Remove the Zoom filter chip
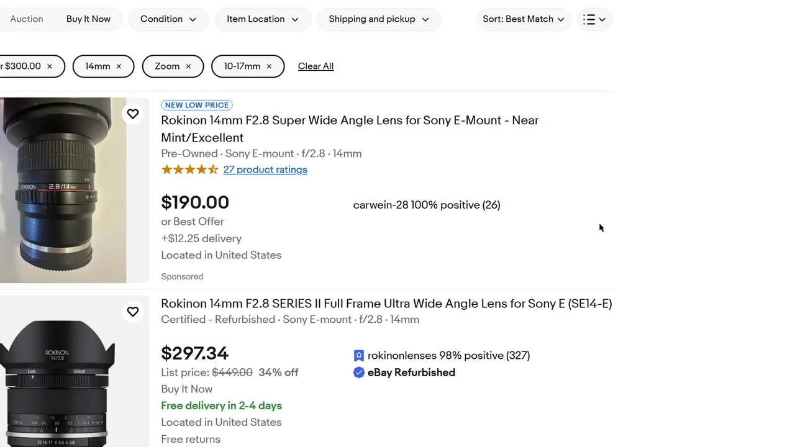This screenshot has height=447, width=795. 188,66
